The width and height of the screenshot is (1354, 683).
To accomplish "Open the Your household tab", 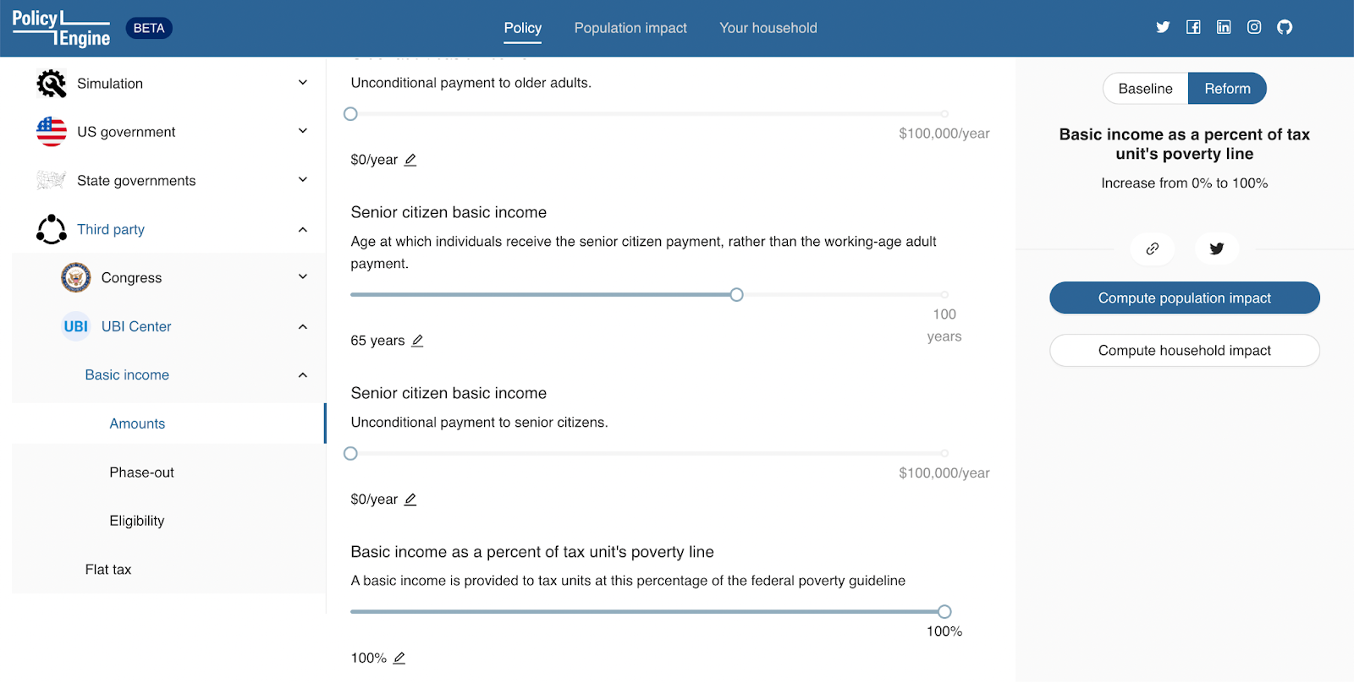I will (x=768, y=28).
